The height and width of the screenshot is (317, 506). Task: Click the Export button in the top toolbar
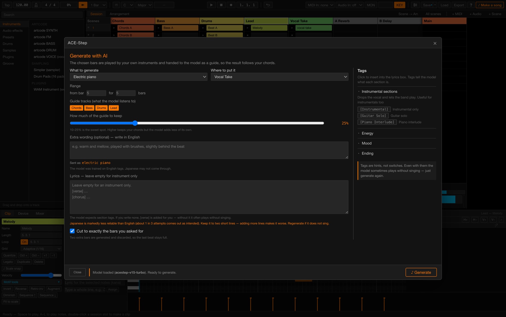click(x=459, y=5)
